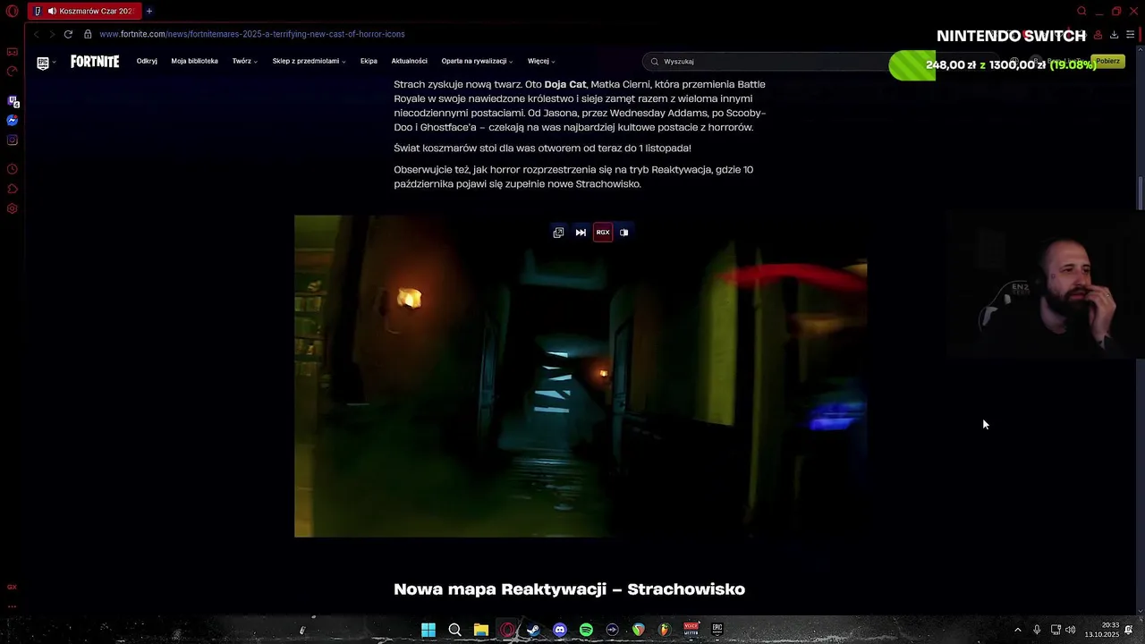Open Windows taskbar search
This screenshot has height=644, width=1145.
(x=454, y=630)
